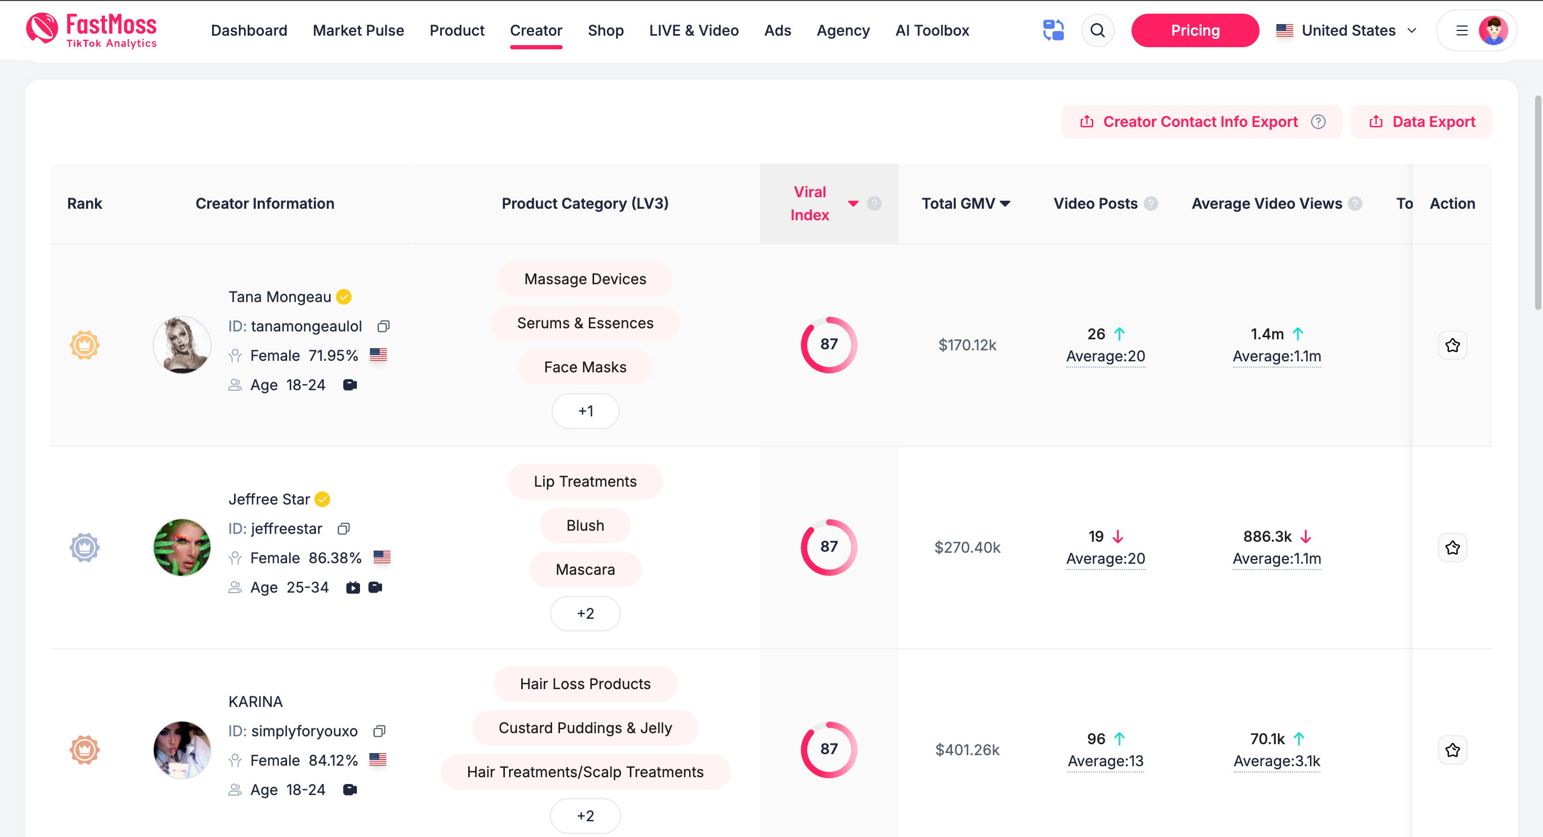Image resolution: width=1543 pixels, height=837 pixels.
Task: Click the video camera icon in Jeffree Star's row
Action: (376, 587)
